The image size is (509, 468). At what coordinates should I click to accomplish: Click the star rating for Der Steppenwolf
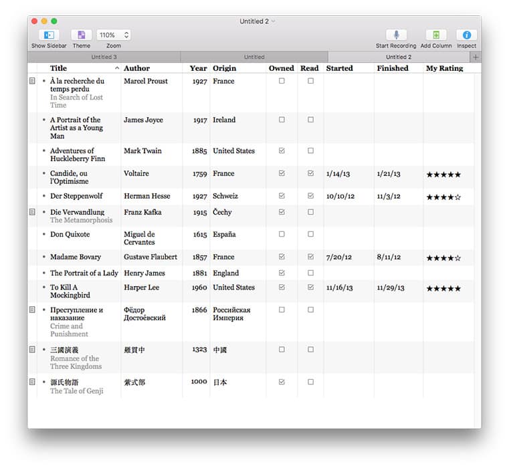(443, 197)
